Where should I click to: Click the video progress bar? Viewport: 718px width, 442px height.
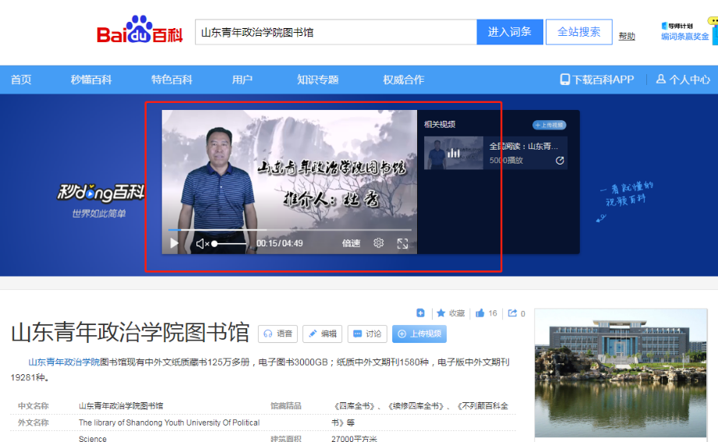(288, 230)
